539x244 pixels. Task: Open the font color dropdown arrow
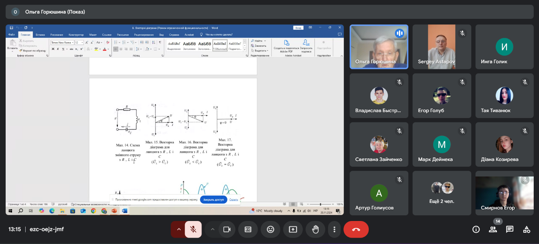click(108, 49)
